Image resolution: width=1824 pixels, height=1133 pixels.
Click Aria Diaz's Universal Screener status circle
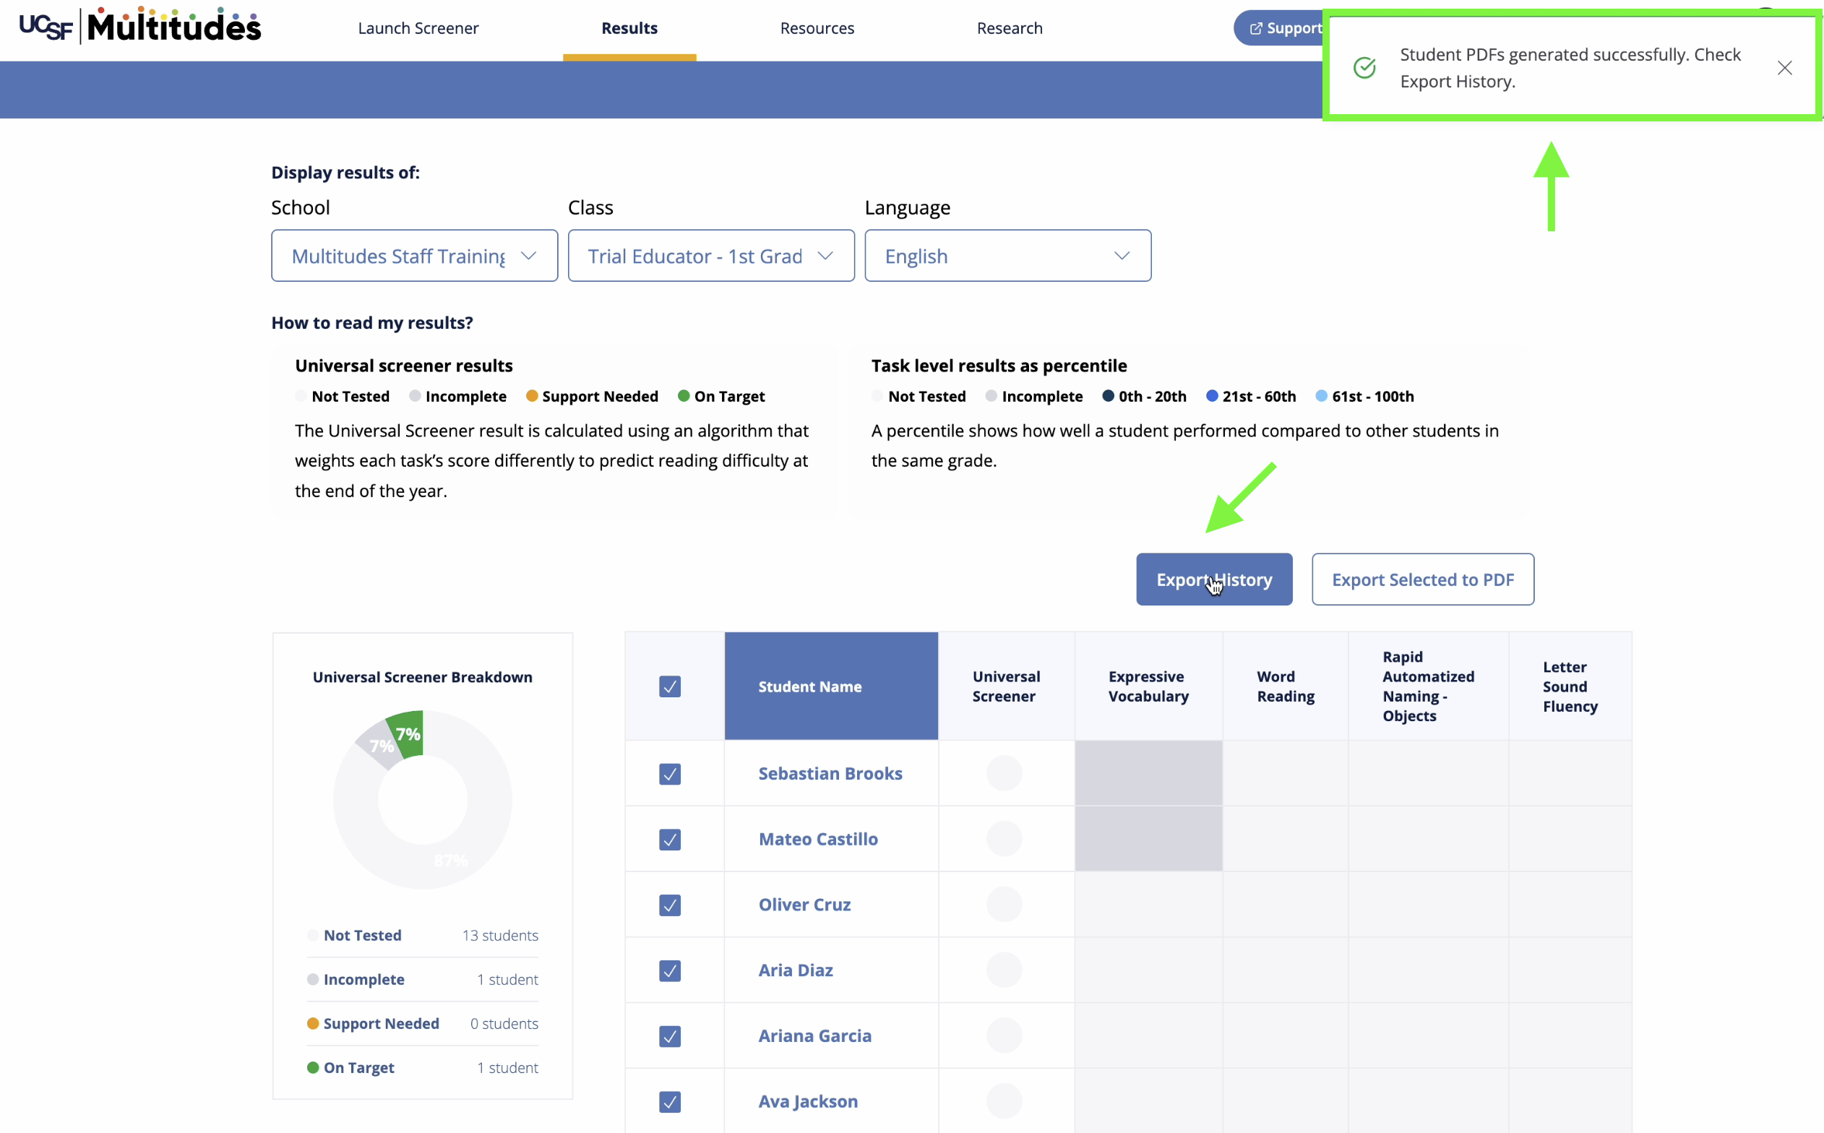1005,970
